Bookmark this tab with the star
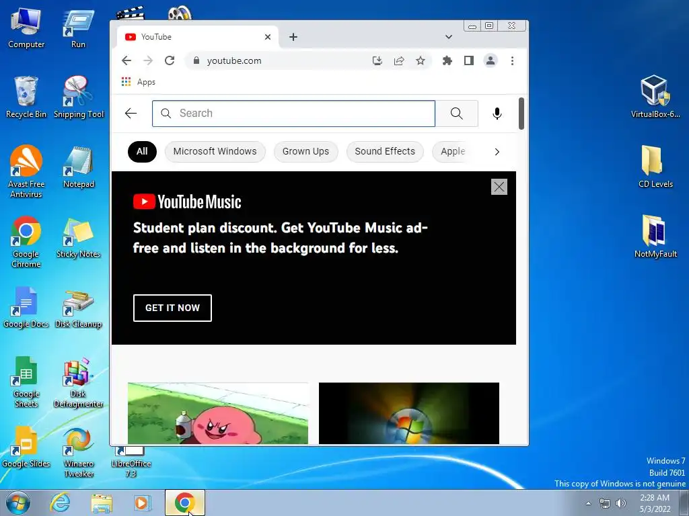The width and height of the screenshot is (689, 516). (x=421, y=60)
